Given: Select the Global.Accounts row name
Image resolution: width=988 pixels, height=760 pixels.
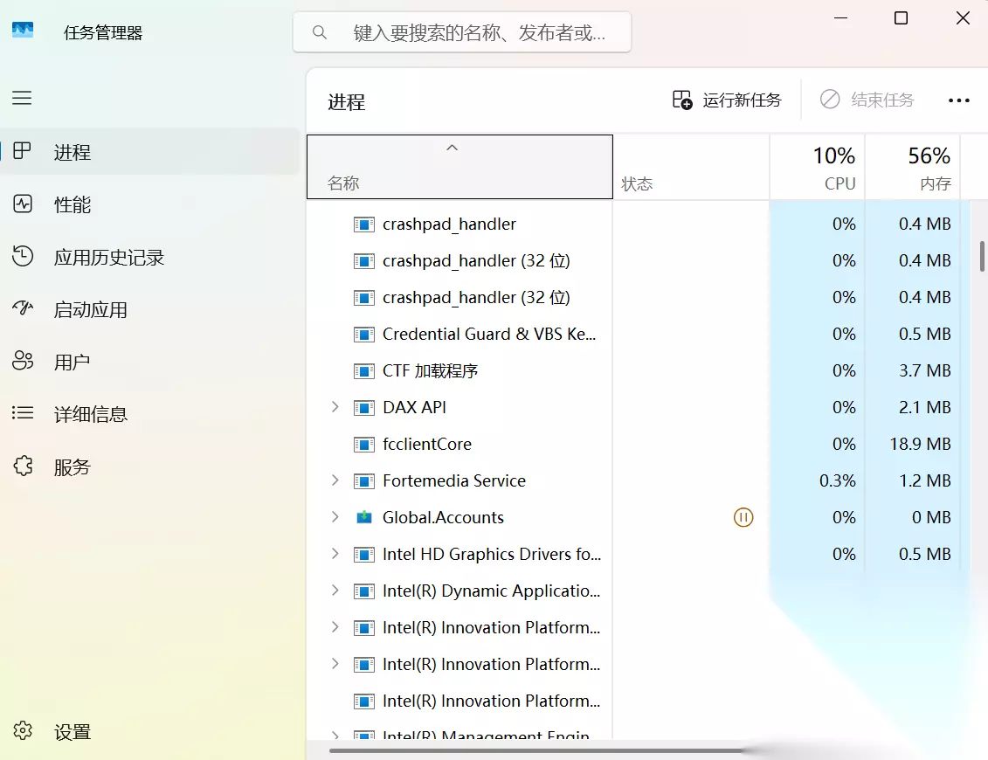Looking at the screenshot, I should click(443, 517).
